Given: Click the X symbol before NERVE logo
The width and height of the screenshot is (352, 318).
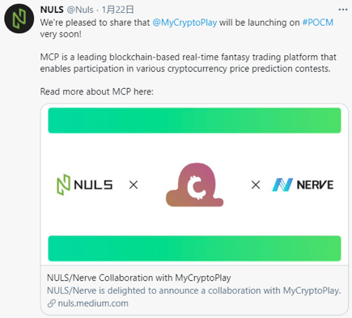Looking at the screenshot, I should [256, 185].
